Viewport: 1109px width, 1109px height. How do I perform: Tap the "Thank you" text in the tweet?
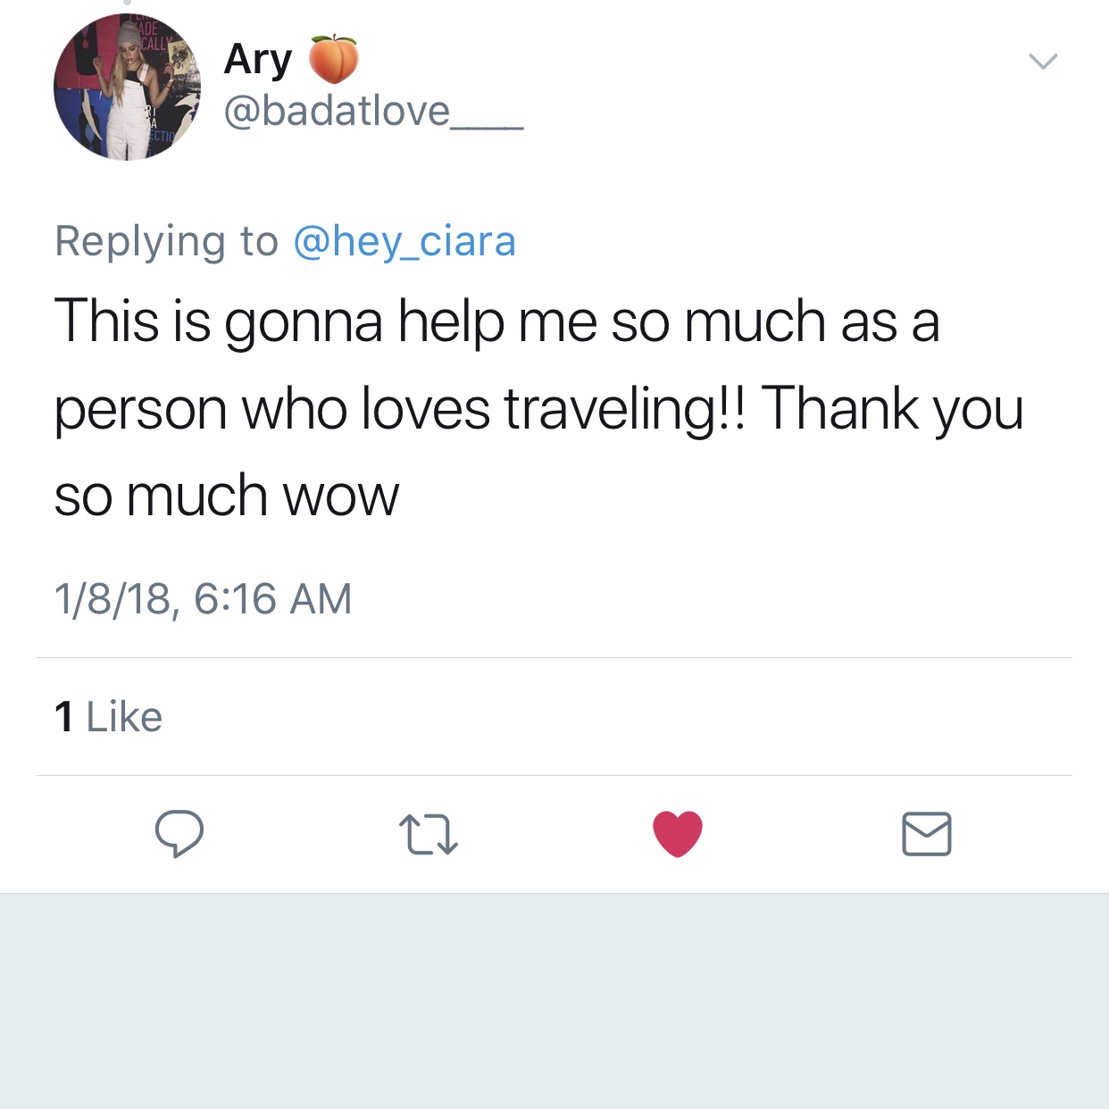tap(892, 409)
